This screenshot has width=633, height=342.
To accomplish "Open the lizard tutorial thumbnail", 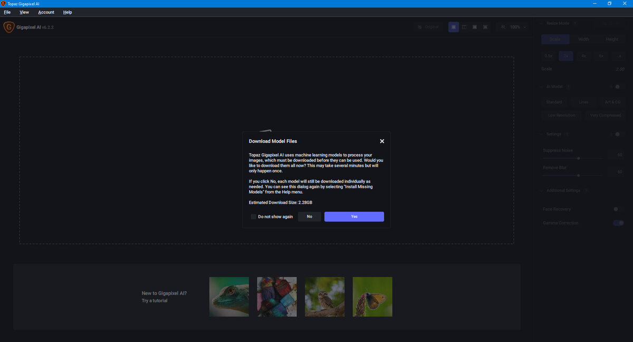I will click(x=229, y=297).
